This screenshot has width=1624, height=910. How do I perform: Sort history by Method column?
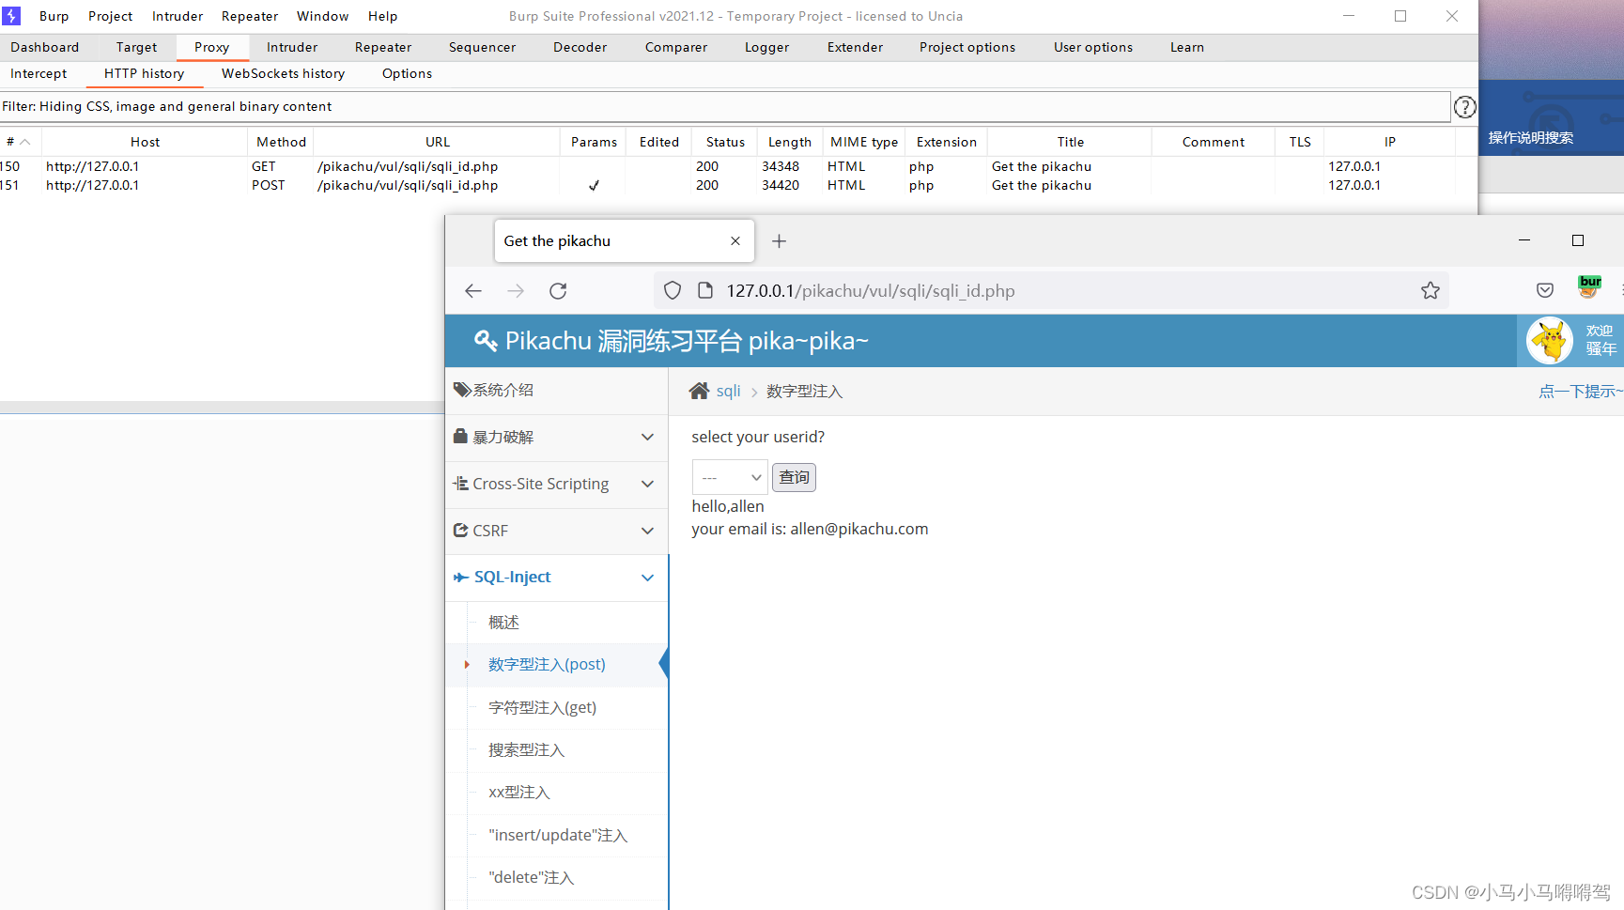point(281,142)
